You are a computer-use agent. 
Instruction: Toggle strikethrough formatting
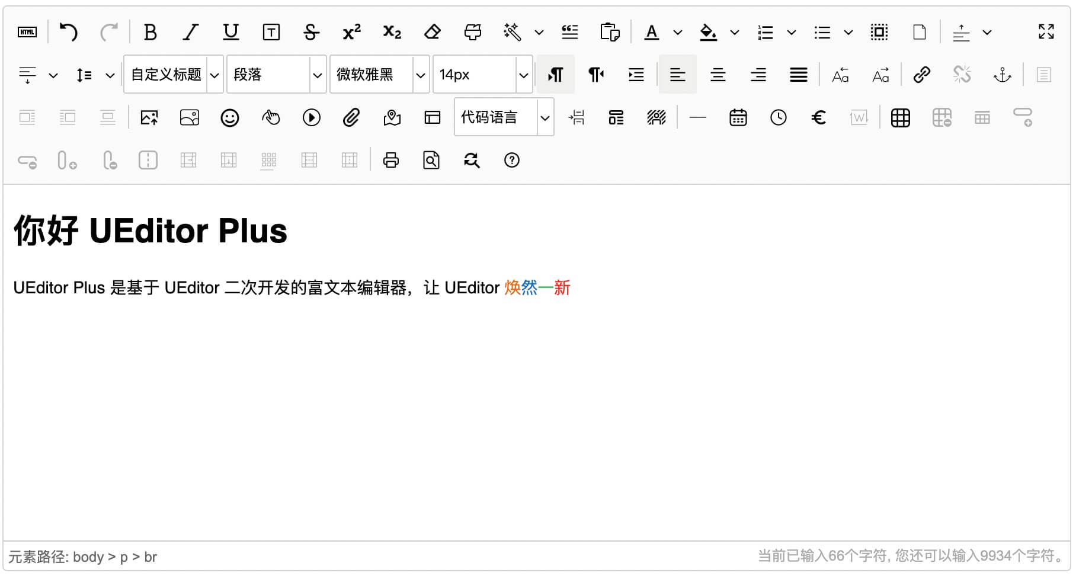coord(312,32)
